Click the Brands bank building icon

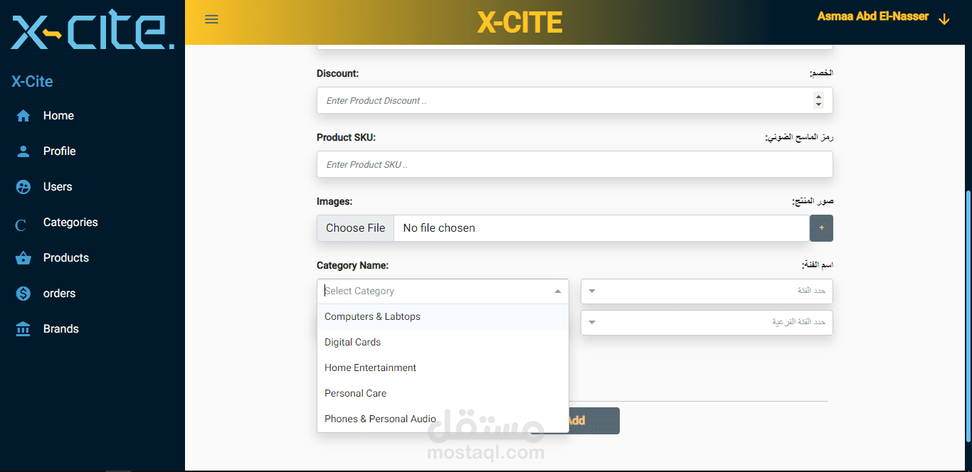[23, 329]
